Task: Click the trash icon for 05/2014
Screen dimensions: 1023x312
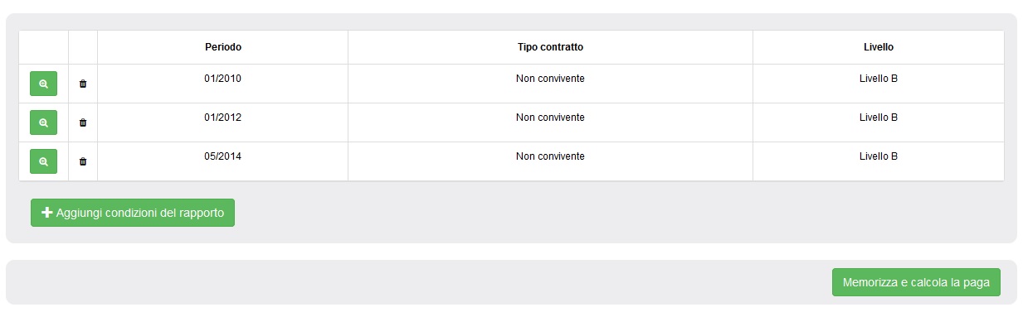Action: point(83,161)
